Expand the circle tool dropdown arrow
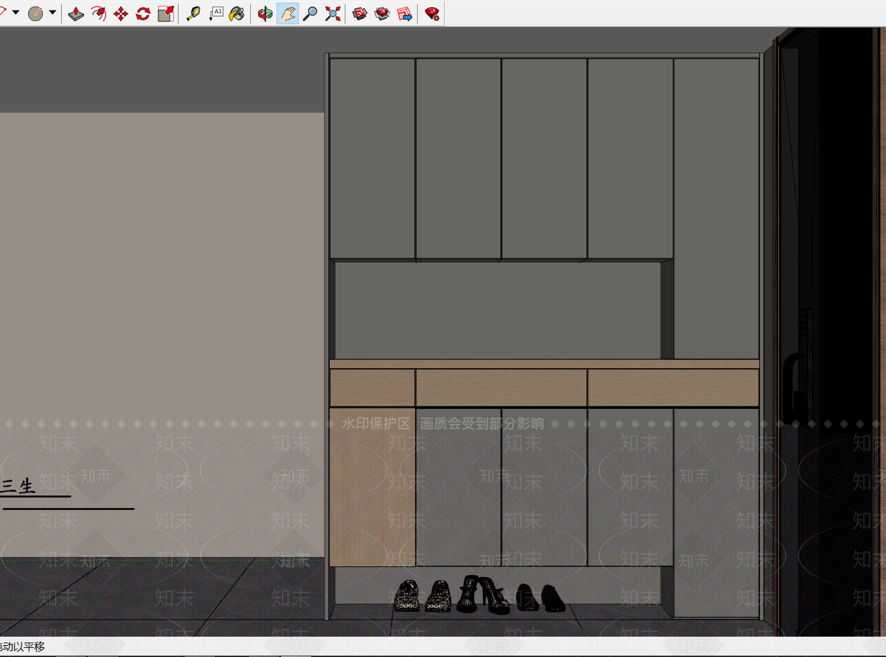 (53, 12)
